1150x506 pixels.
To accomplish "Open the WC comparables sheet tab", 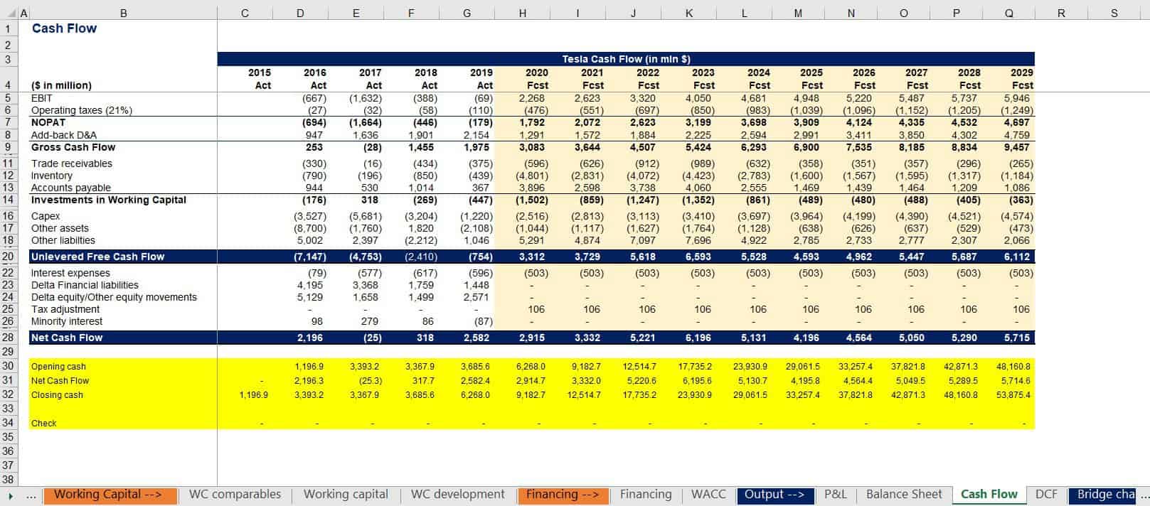I will [x=235, y=495].
